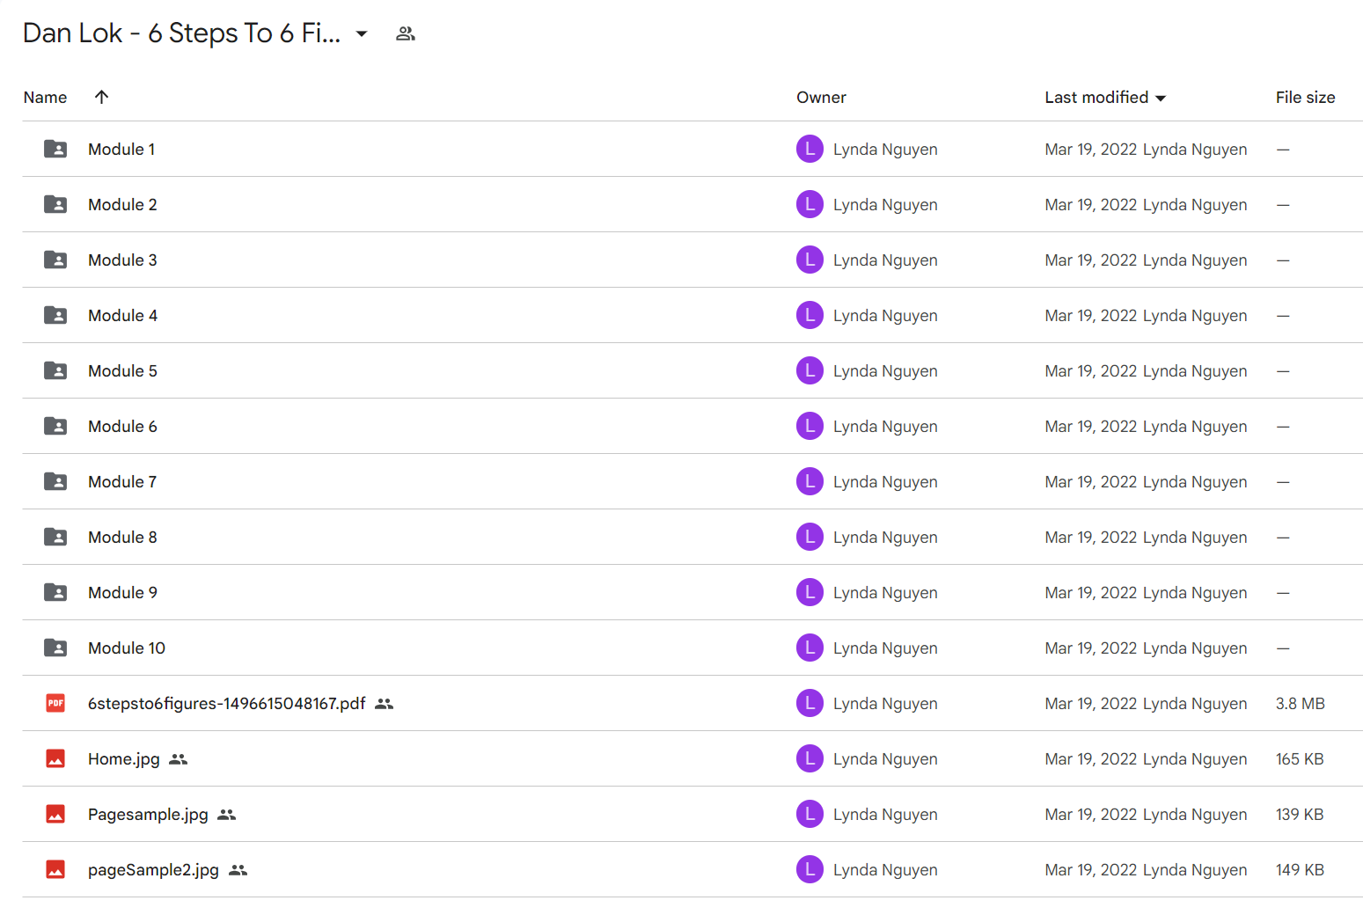Click the Mar 19, 2022 date in pageSample2.jpg row
The image size is (1363, 915).
(x=1091, y=870)
